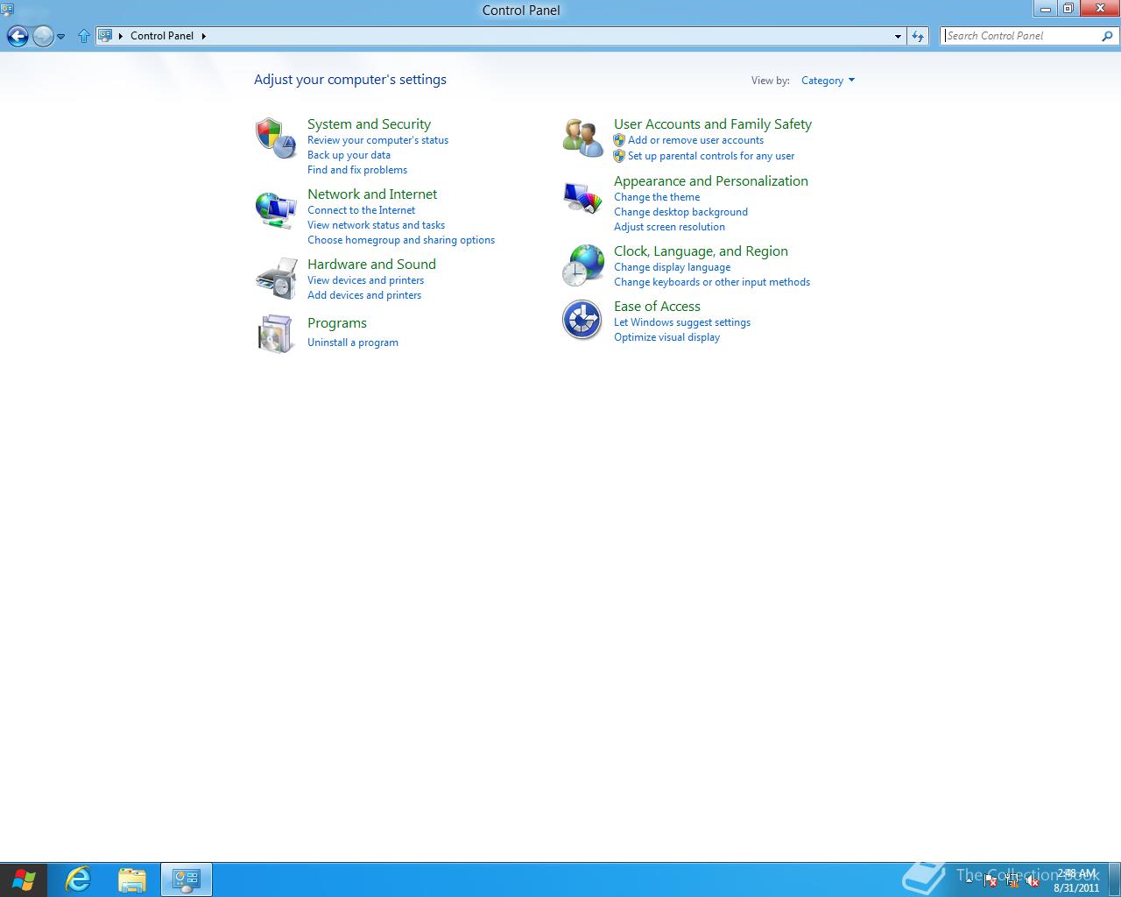
Task: Select the Control Panel taskbar button
Action: pos(187,879)
